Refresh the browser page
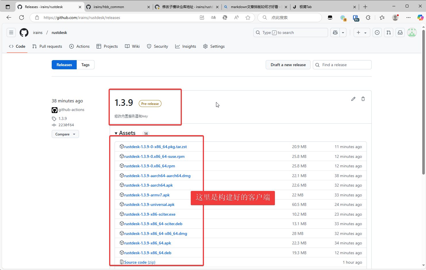 (22, 18)
